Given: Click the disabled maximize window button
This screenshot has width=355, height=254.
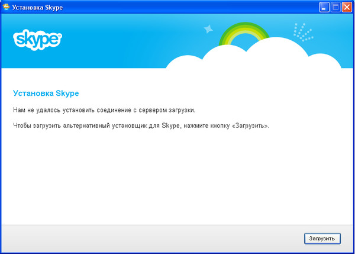Looking at the screenshot, I should [335, 7].
